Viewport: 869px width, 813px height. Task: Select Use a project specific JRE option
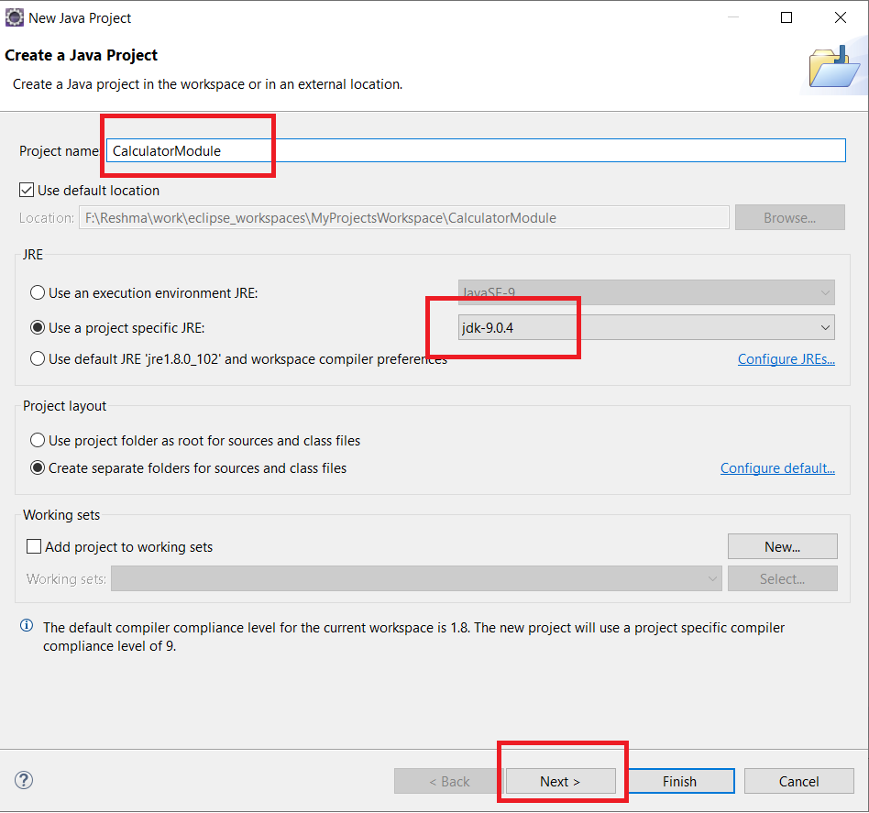(x=38, y=327)
